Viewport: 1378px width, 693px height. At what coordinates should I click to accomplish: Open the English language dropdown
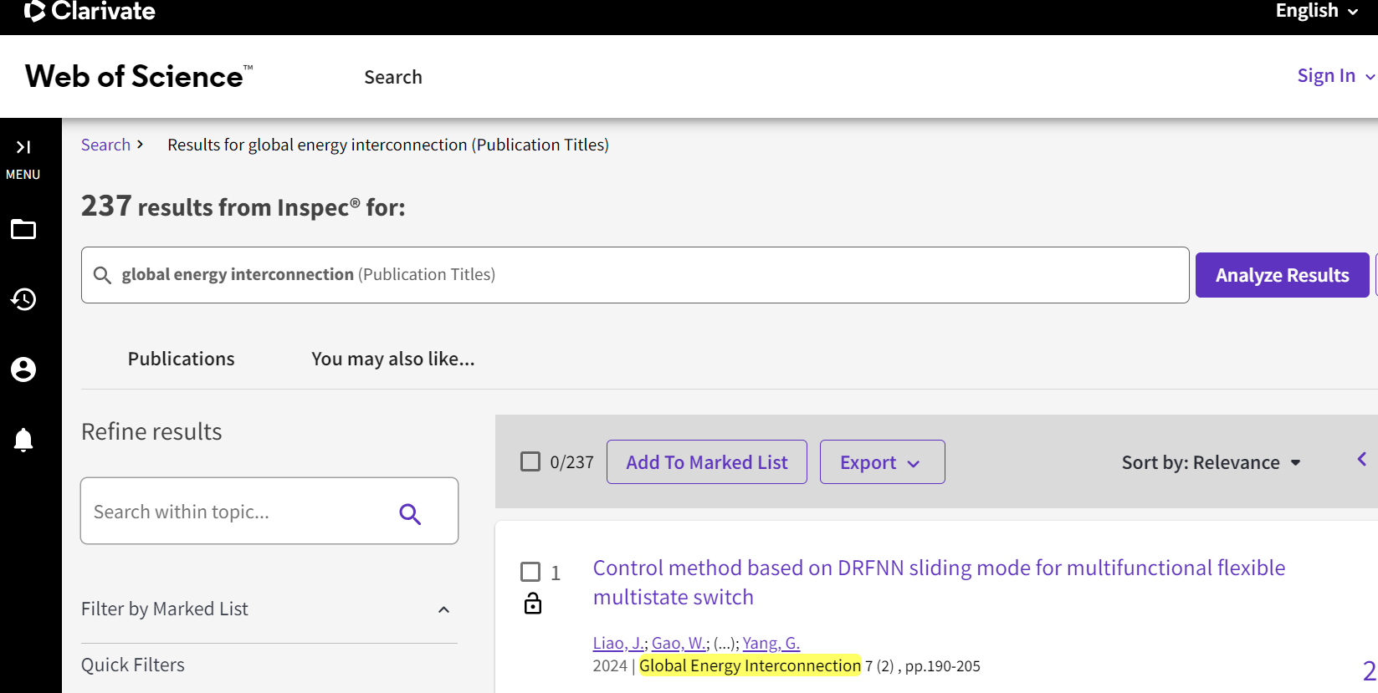pyautogui.click(x=1317, y=11)
